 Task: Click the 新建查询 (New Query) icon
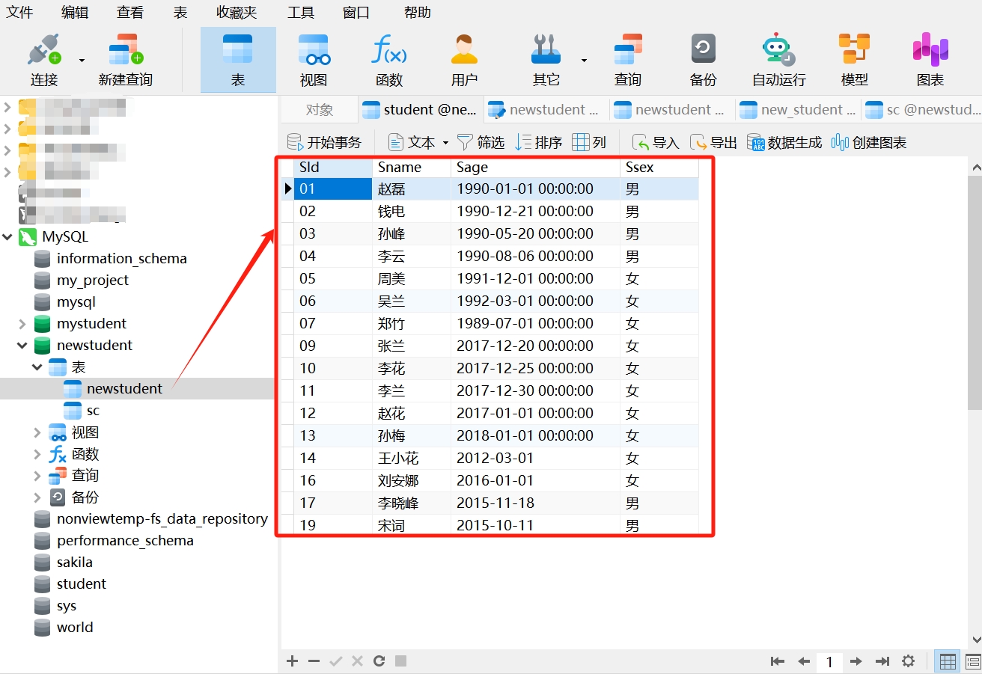point(125,60)
